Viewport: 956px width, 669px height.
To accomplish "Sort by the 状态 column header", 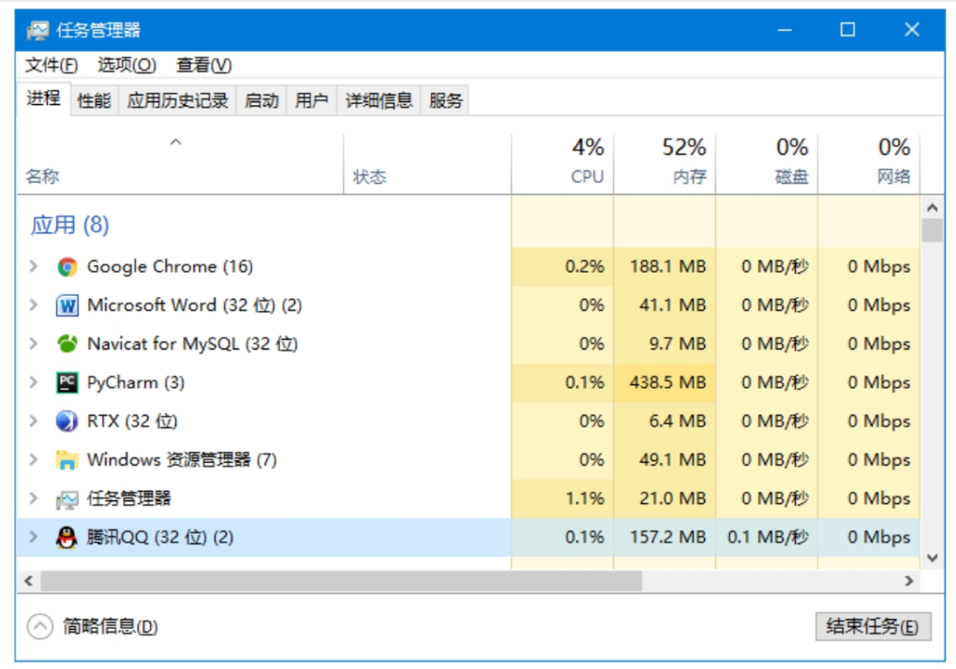I will (x=427, y=165).
